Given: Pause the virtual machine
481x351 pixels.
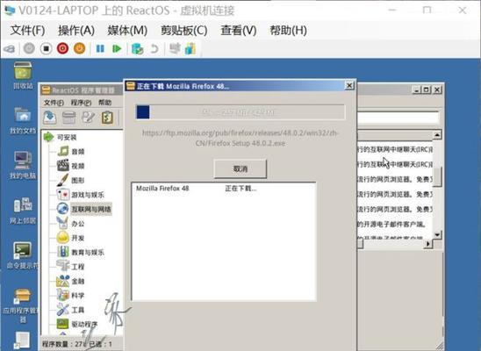Looking at the screenshot, I should (100, 48).
